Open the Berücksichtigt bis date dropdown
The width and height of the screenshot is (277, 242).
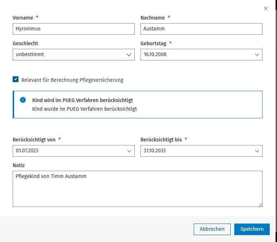[201, 151]
